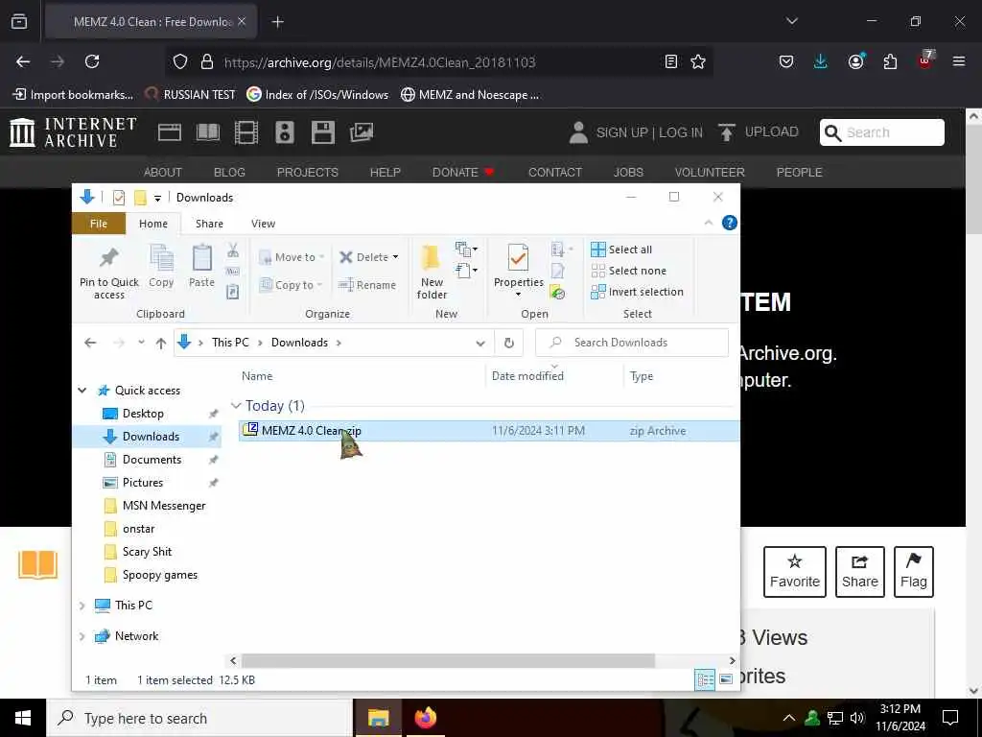This screenshot has width=982, height=737.
Task: Switch to large icons view layout
Action: [x=726, y=679]
